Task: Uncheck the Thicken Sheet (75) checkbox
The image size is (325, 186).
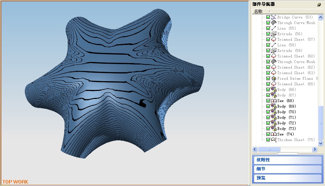Action: point(268,140)
